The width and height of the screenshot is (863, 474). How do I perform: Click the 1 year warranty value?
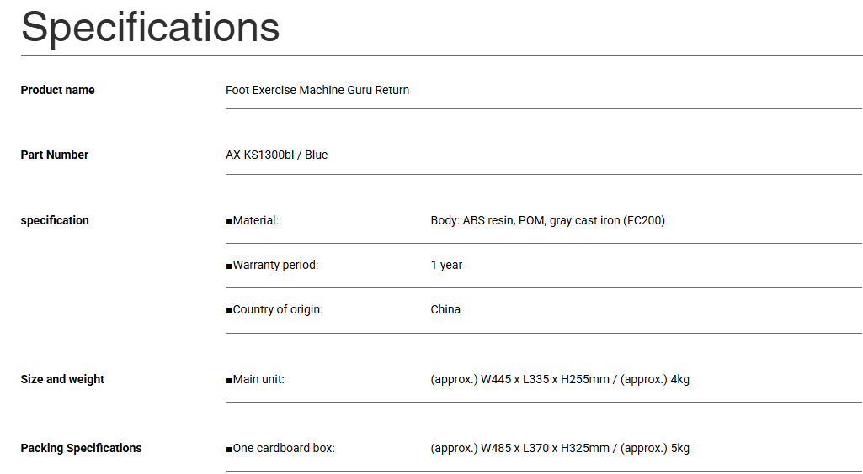(x=446, y=265)
